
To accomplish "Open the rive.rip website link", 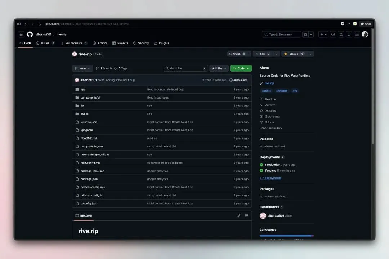I will tap(269, 83).
